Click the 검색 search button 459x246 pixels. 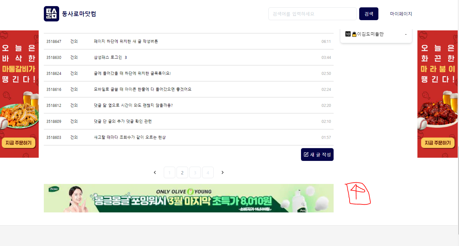tap(369, 14)
